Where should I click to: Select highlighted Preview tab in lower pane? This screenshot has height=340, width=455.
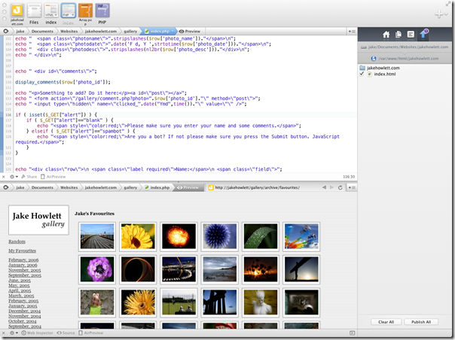(x=188, y=187)
